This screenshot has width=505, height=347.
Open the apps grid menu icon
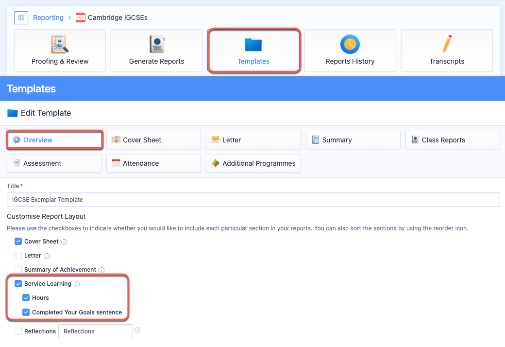click(x=21, y=18)
